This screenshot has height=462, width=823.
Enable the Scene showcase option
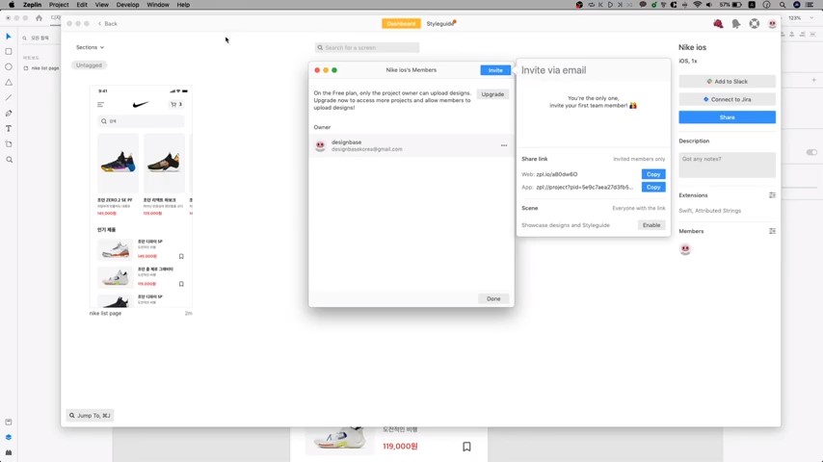(651, 225)
